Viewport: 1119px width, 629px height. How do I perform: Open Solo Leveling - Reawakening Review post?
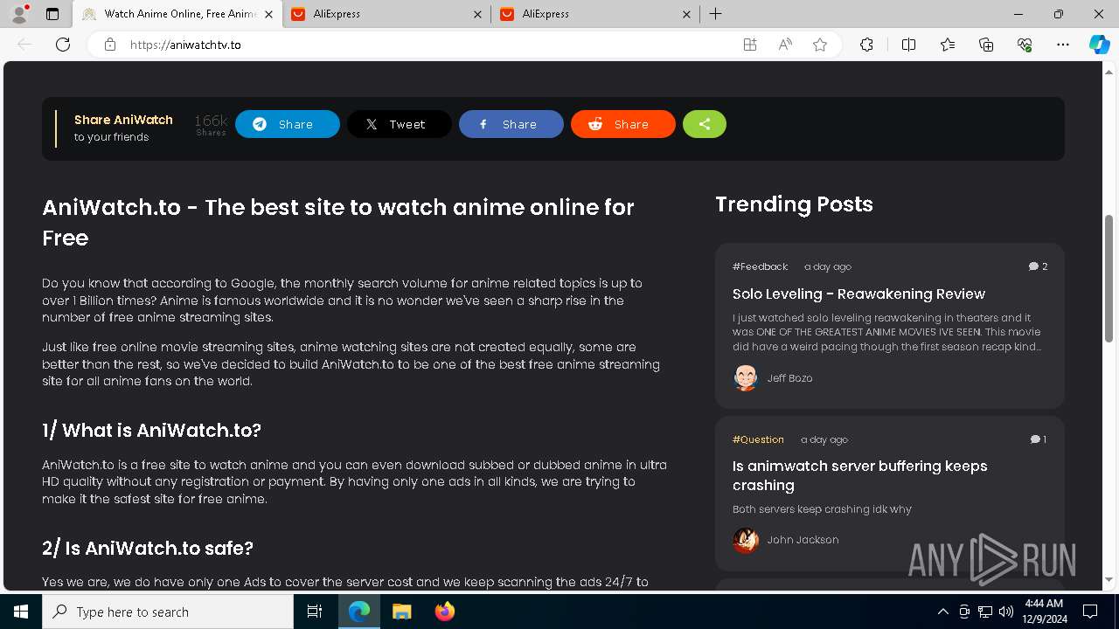pos(858,294)
